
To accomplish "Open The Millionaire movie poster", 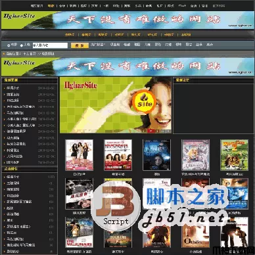I will pyautogui.click(x=79, y=233).
